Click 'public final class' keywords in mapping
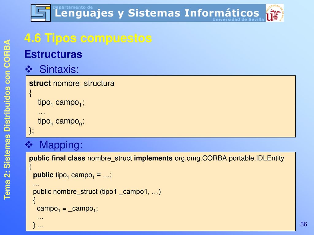 [57, 158]
